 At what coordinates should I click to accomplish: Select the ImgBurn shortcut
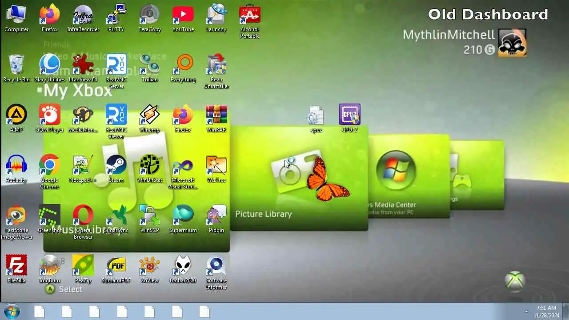[50, 270]
